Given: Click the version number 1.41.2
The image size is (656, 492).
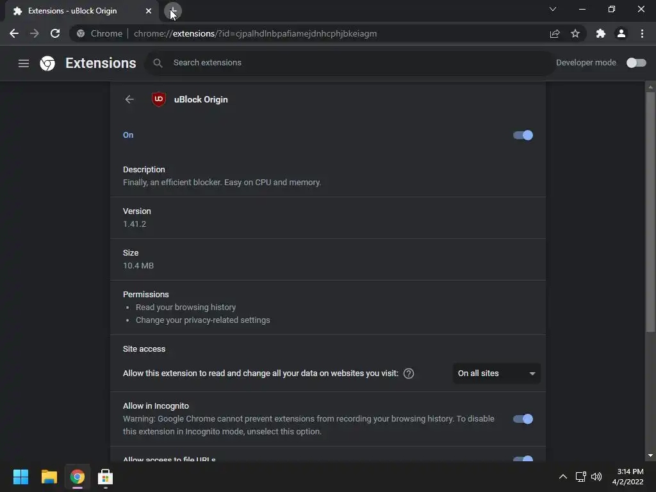Looking at the screenshot, I should [135, 224].
